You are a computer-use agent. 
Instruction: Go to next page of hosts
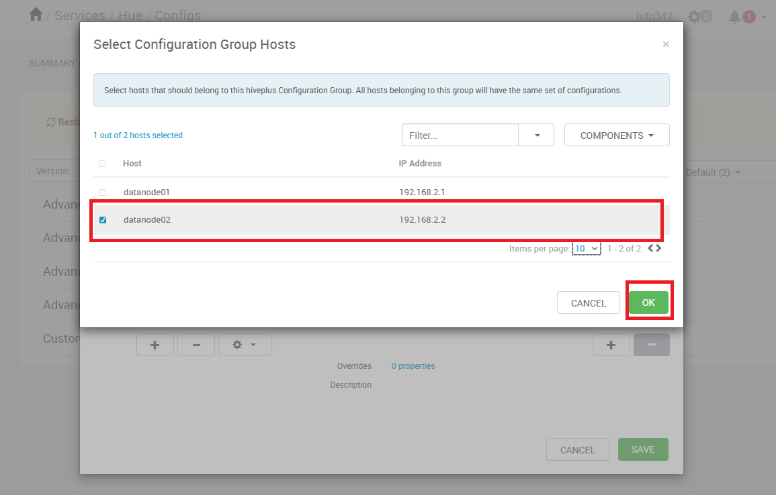pyautogui.click(x=658, y=248)
